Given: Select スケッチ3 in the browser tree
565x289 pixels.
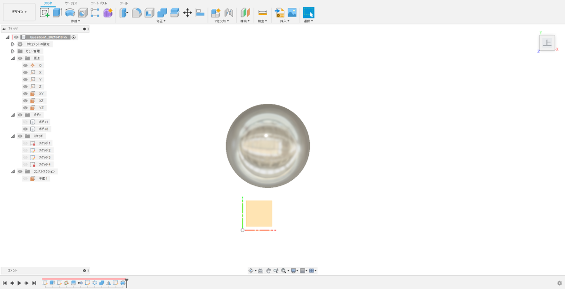Looking at the screenshot, I should (45, 157).
